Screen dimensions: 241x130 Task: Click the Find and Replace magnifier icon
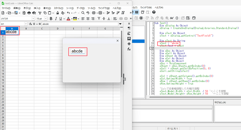[83, 13]
